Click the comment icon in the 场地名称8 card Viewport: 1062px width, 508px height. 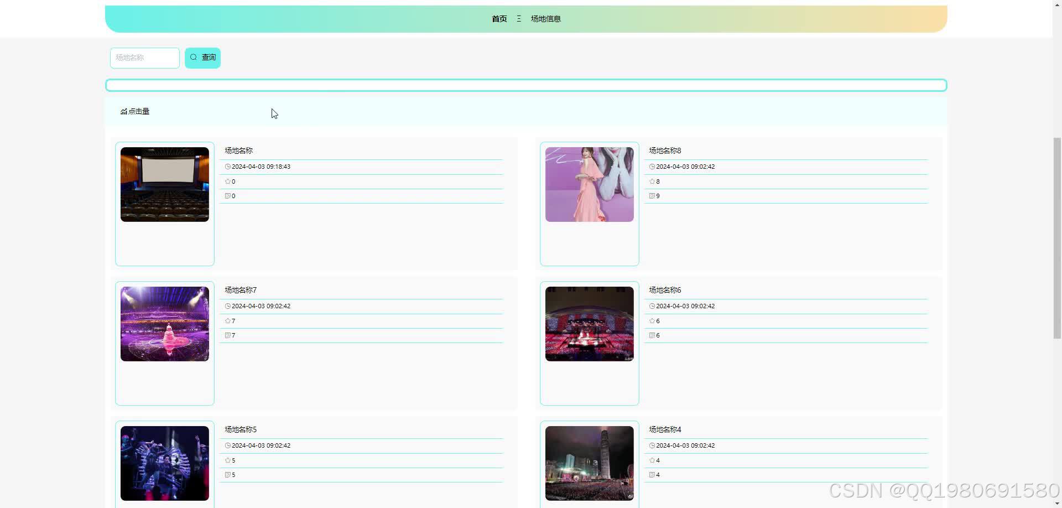coord(652,196)
